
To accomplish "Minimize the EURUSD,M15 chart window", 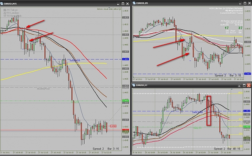I will (118, 4).
